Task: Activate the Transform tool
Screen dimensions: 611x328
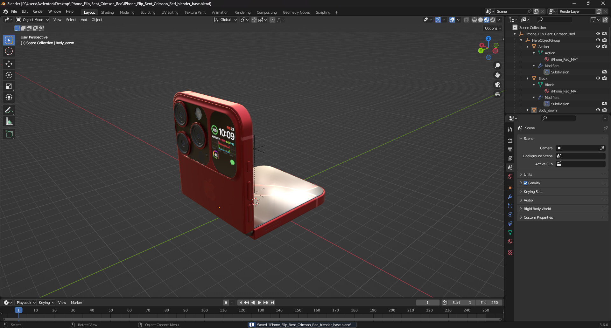Action: pos(9,97)
